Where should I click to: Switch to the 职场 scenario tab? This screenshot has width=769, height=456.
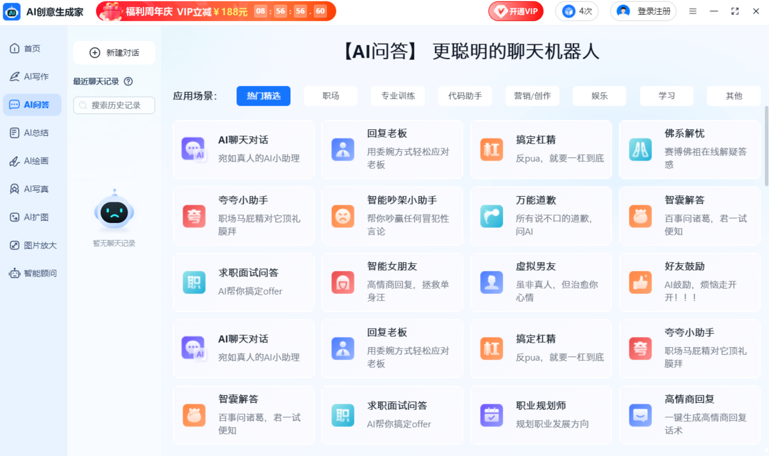click(x=330, y=95)
